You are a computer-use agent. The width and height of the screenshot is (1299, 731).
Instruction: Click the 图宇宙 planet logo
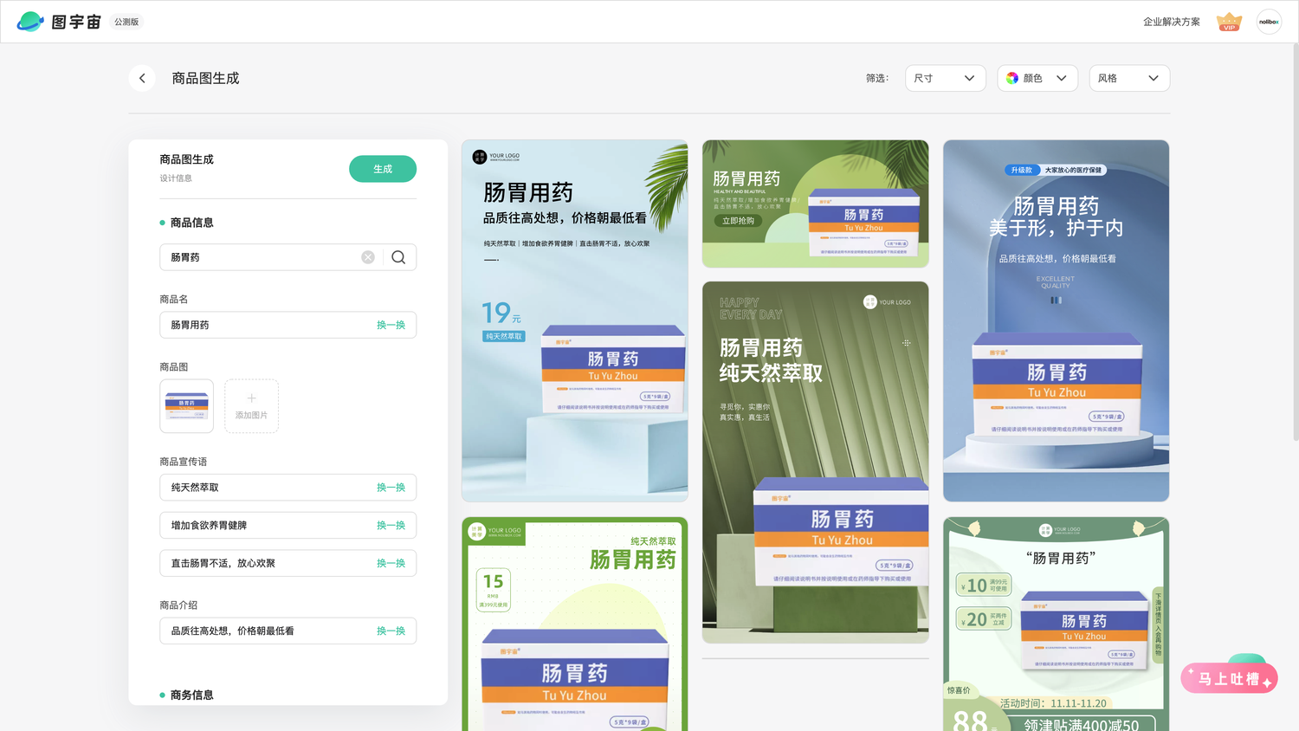click(30, 22)
